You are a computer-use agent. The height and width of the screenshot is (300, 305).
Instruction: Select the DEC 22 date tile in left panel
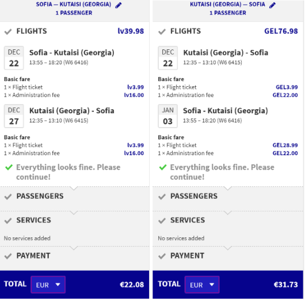coord(14,58)
